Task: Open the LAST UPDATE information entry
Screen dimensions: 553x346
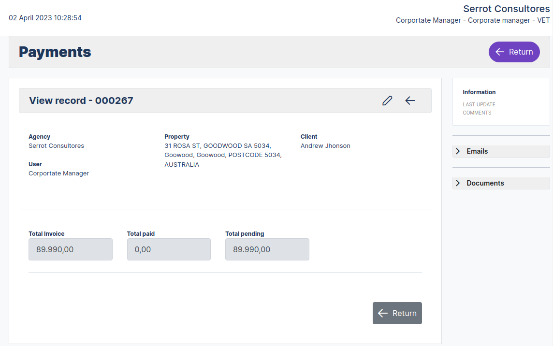Action: pos(479,104)
